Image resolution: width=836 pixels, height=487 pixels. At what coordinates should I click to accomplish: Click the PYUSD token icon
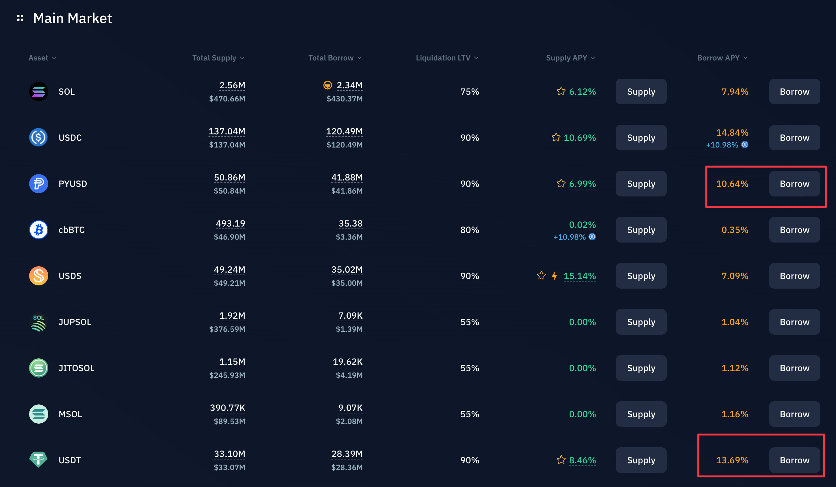coord(38,184)
